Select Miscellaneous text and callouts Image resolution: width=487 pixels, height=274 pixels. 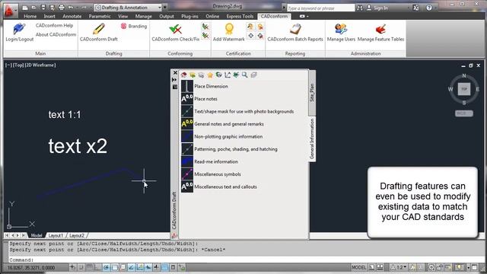coord(225,186)
